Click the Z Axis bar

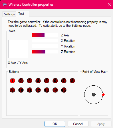coord(45,35)
